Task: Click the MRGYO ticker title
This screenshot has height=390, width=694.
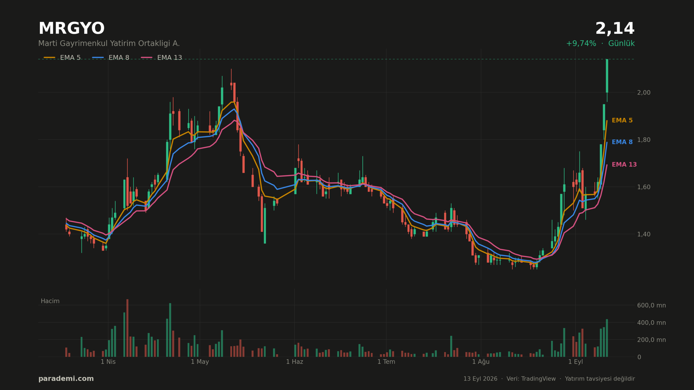Action: pyautogui.click(x=72, y=29)
